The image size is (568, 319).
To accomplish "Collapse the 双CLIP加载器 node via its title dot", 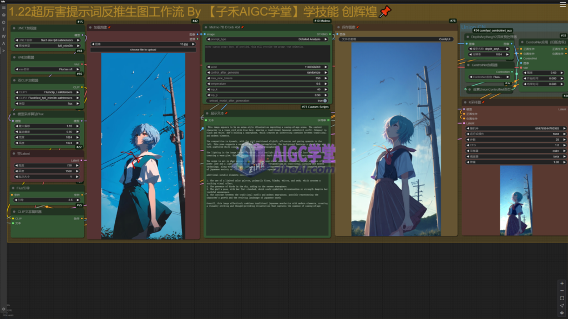I will click(14, 80).
